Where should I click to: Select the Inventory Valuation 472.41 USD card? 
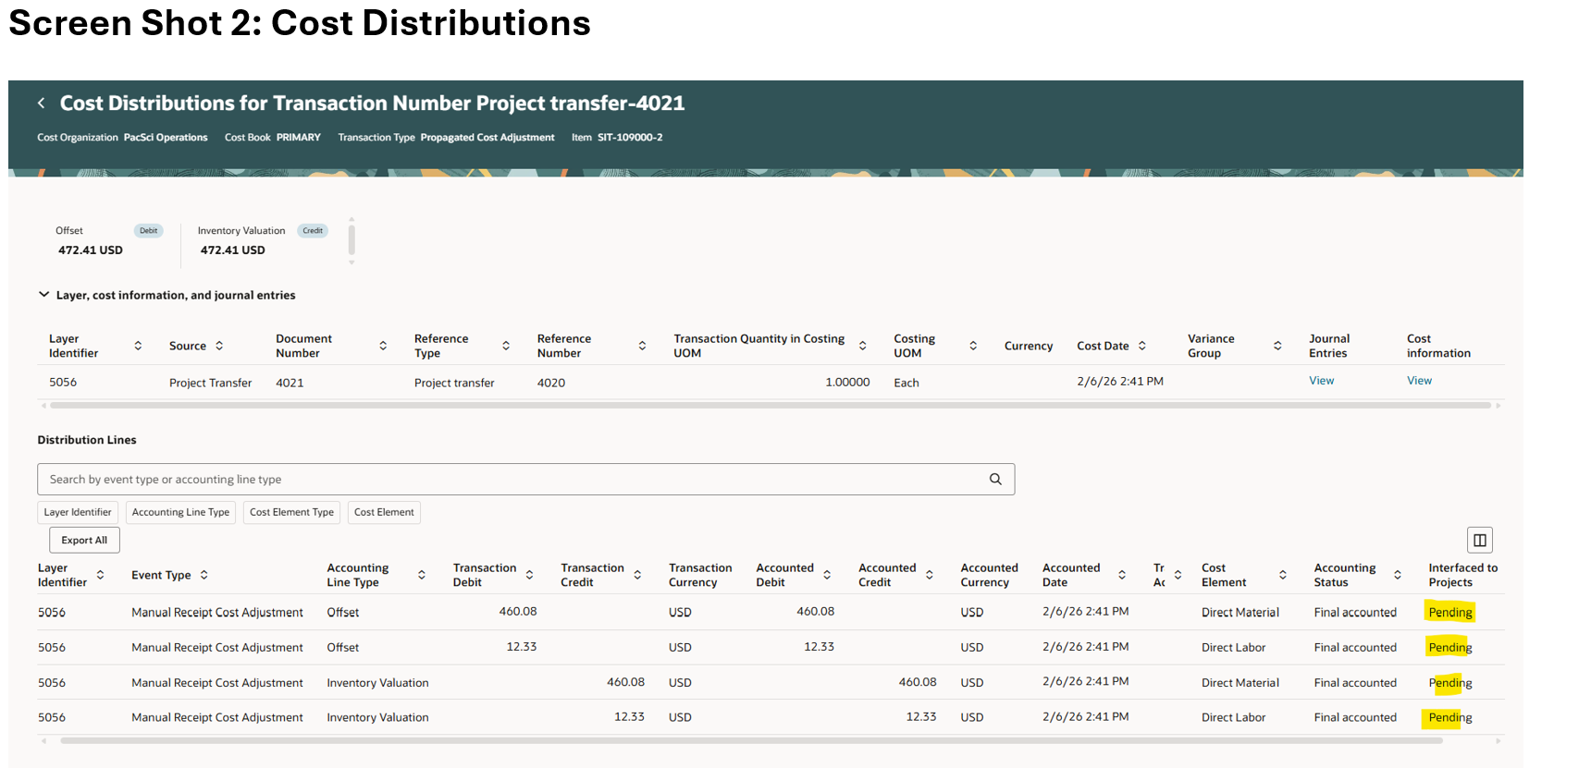(262, 240)
